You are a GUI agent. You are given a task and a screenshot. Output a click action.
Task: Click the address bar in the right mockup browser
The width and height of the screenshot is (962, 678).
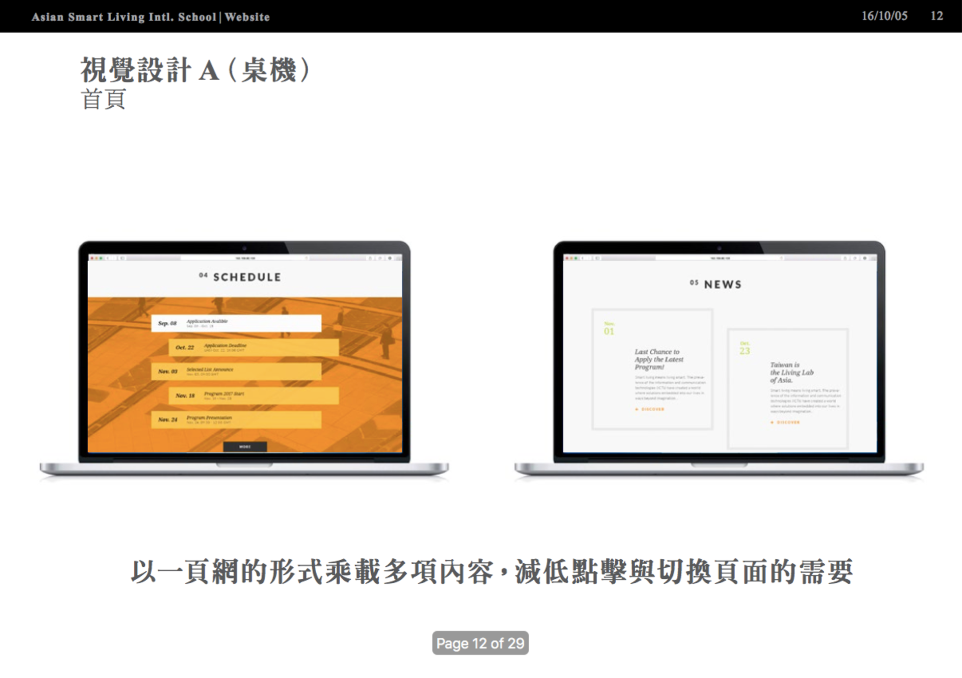click(x=719, y=258)
